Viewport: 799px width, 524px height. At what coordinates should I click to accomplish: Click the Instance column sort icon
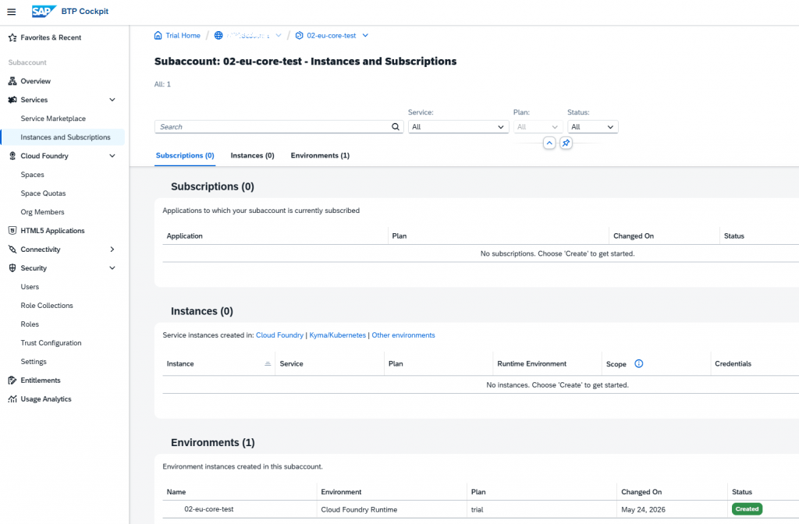coord(268,363)
